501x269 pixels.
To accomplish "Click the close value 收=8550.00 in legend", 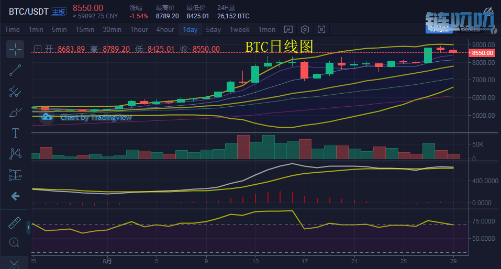I will [x=199, y=49].
